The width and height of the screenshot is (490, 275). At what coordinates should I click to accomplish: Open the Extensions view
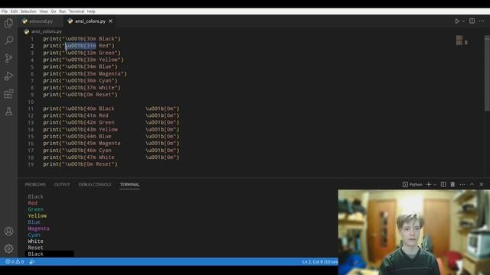pyautogui.click(x=8, y=93)
